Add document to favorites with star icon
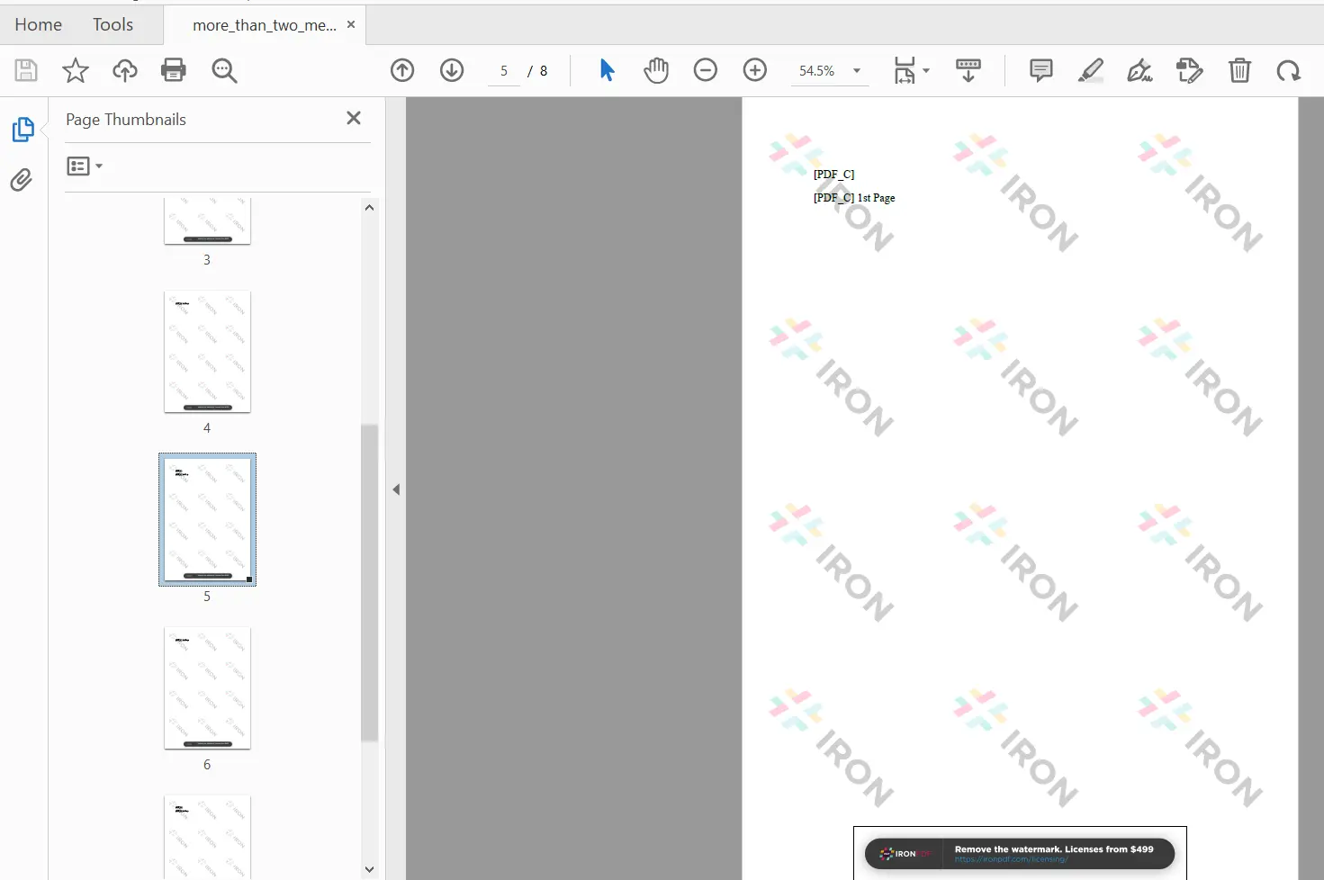Viewport: 1324px width, 880px height. (76, 70)
